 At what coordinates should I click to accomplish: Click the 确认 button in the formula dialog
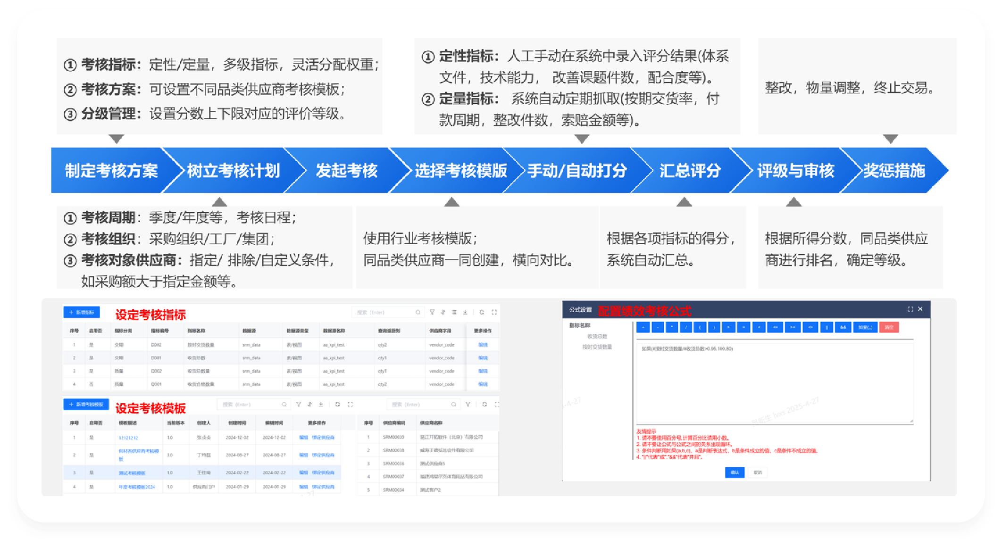click(x=735, y=472)
